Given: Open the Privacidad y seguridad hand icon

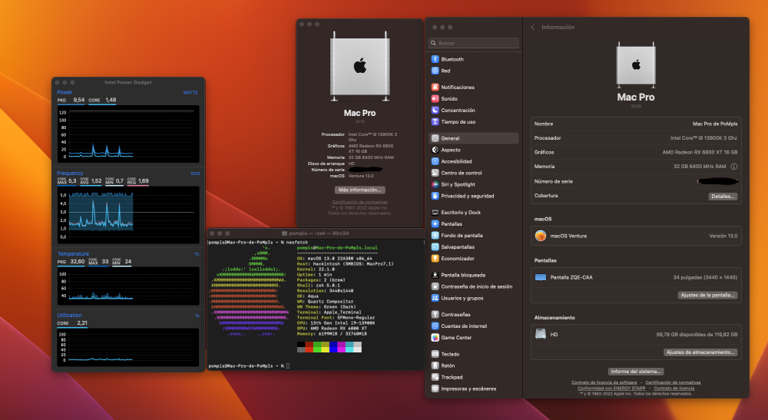Looking at the screenshot, I should [435, 196].
